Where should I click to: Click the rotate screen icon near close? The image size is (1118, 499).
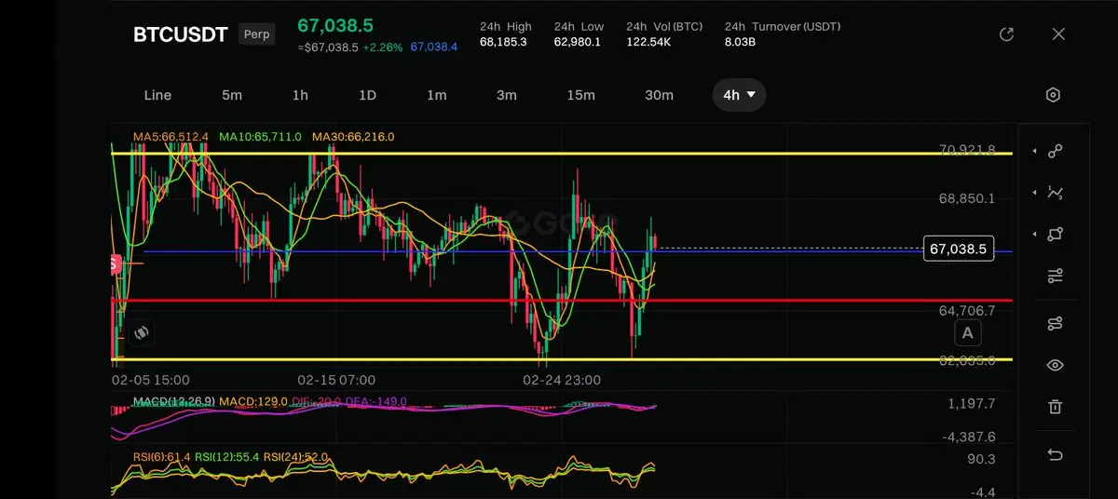click(1006, 34)
